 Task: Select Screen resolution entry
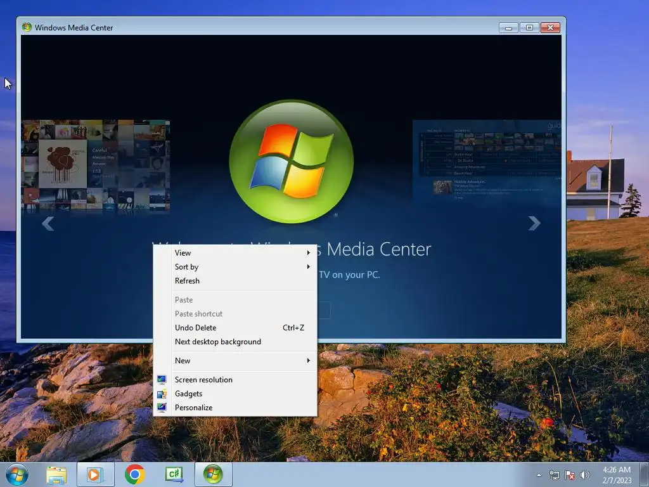point(235,380)
